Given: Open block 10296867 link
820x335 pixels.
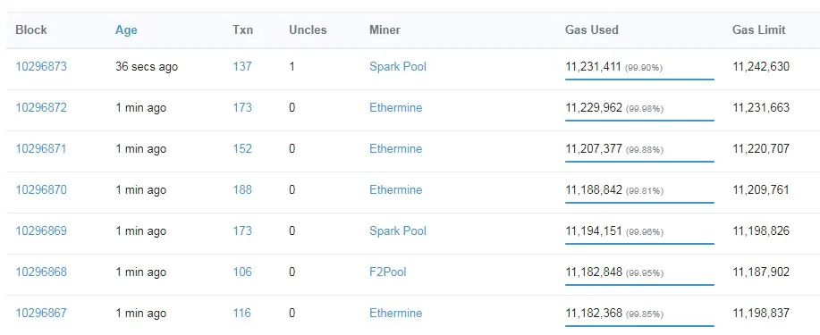Looking at the screenshot, I should click(41, 313).
